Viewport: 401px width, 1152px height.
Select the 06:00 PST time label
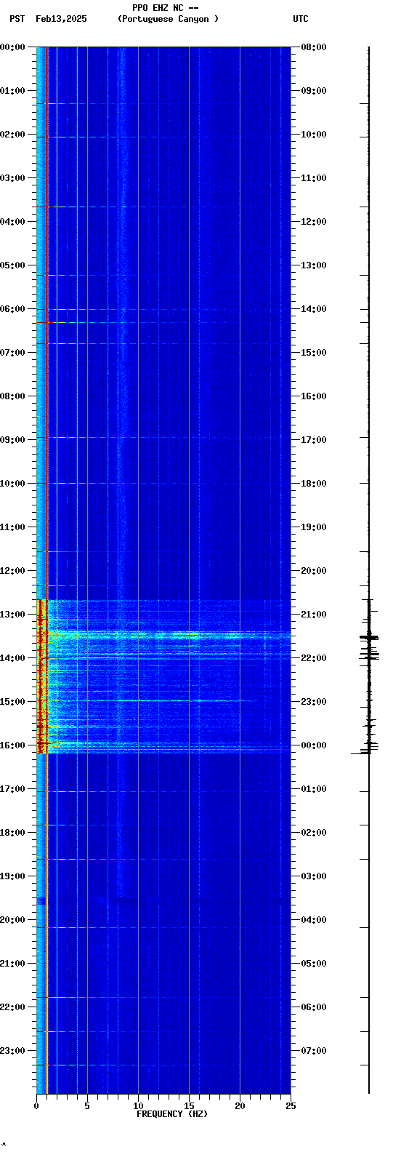click(13, 309)
